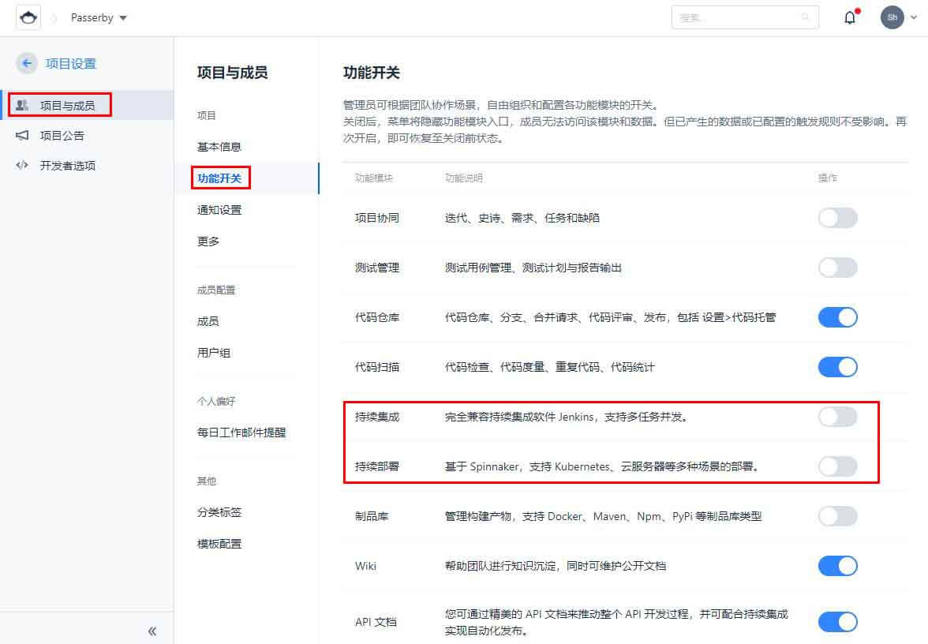Go to 通知设置 page
The width and height of the screenshot is (928, 644).
coord(219,210)
